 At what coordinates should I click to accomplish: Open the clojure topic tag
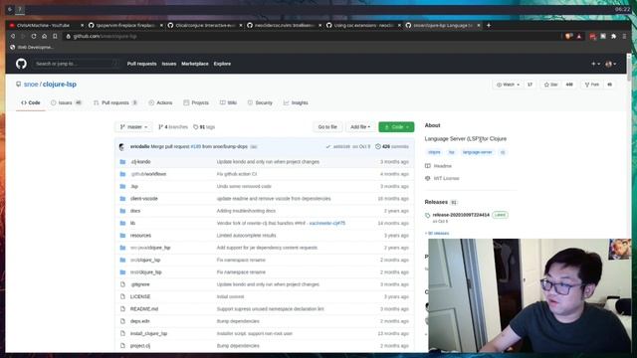click(x=434, y=152)
